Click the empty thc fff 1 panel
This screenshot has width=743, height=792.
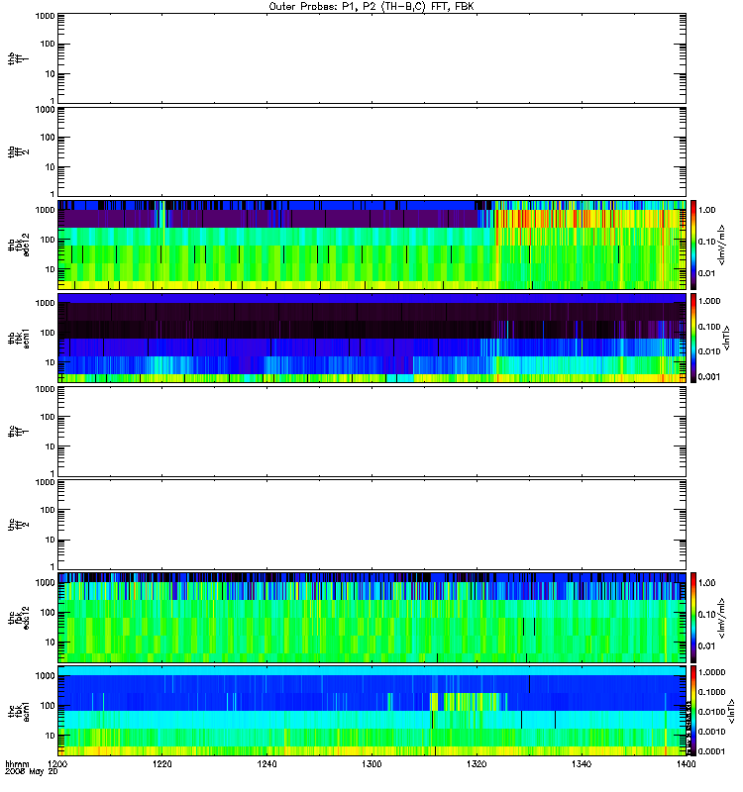pyautogui.click(x=372, y=432)
